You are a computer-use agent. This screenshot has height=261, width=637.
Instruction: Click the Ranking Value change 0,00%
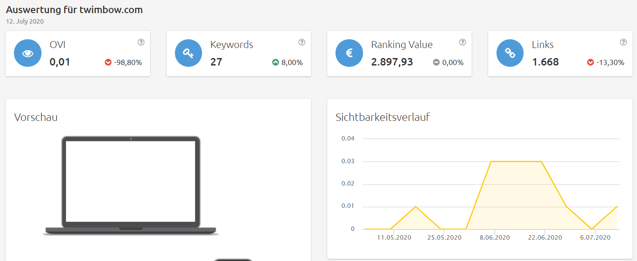pos(453,62)
